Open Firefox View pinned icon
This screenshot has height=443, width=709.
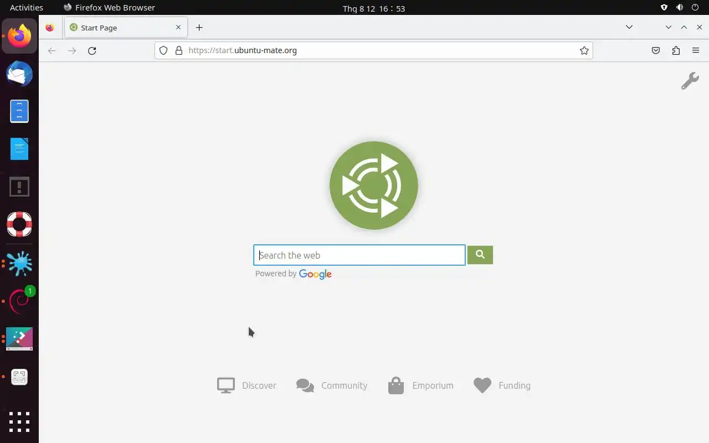[x=50, y=28]
